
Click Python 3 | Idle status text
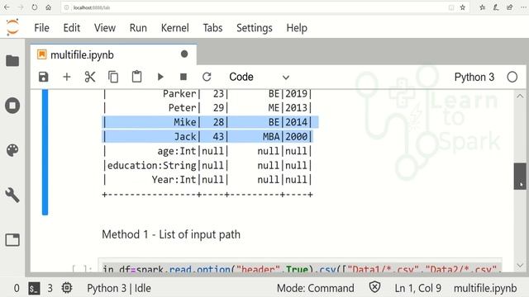119,288
